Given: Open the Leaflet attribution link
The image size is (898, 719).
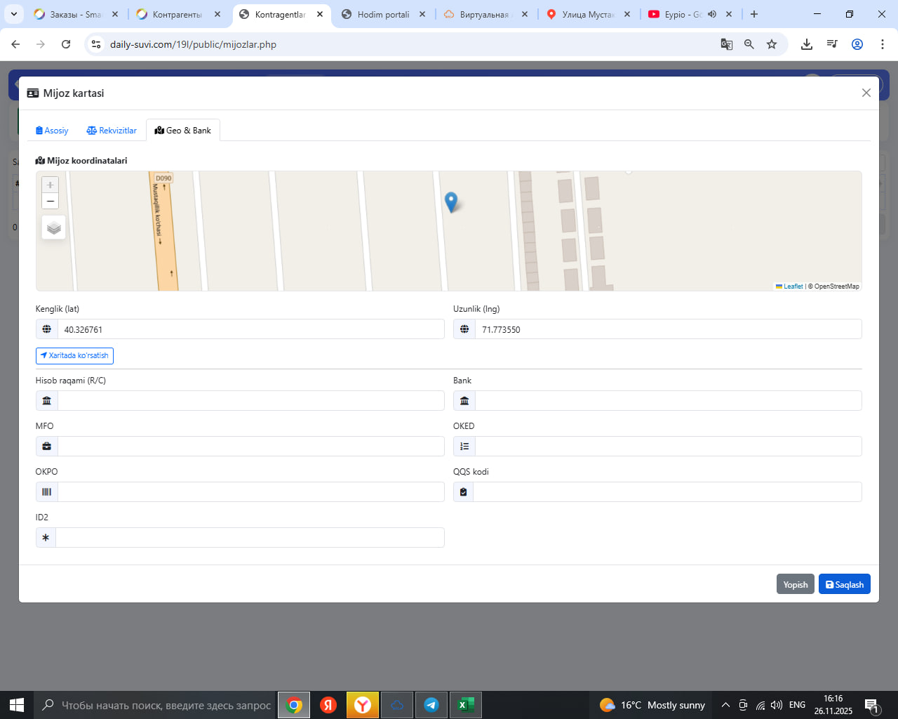Looking at the screenshot, I should (x=793, y=286).
